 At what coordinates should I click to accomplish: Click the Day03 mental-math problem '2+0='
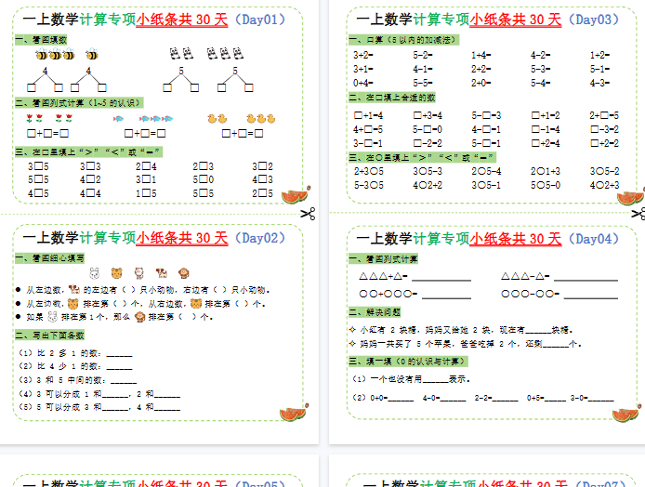(480, 83)
